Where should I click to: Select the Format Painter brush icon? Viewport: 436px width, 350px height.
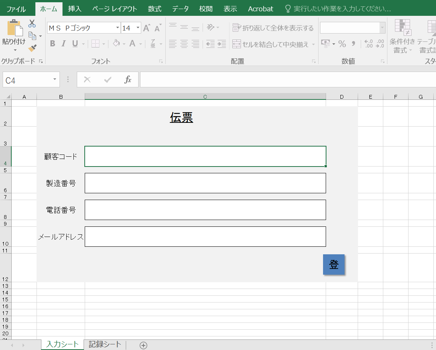[x=32, y=48]
